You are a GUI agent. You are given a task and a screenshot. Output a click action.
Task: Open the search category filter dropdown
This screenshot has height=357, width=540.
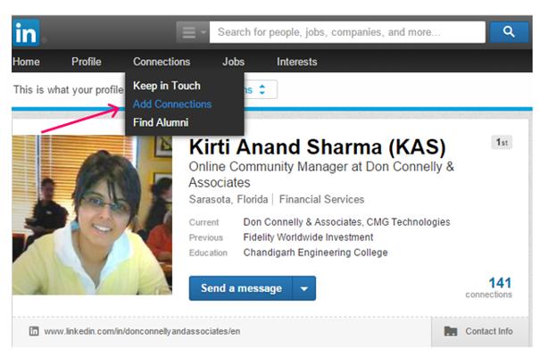[192, 32]
